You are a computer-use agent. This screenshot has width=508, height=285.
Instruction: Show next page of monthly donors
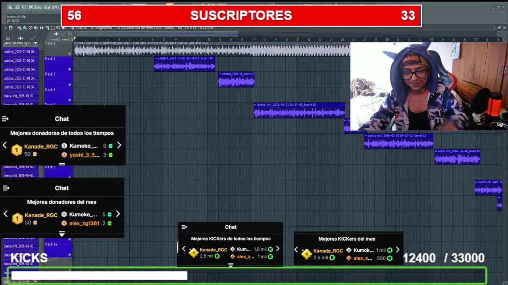point(118,214)
